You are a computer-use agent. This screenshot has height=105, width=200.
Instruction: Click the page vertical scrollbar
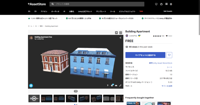[x=199, y=18]
